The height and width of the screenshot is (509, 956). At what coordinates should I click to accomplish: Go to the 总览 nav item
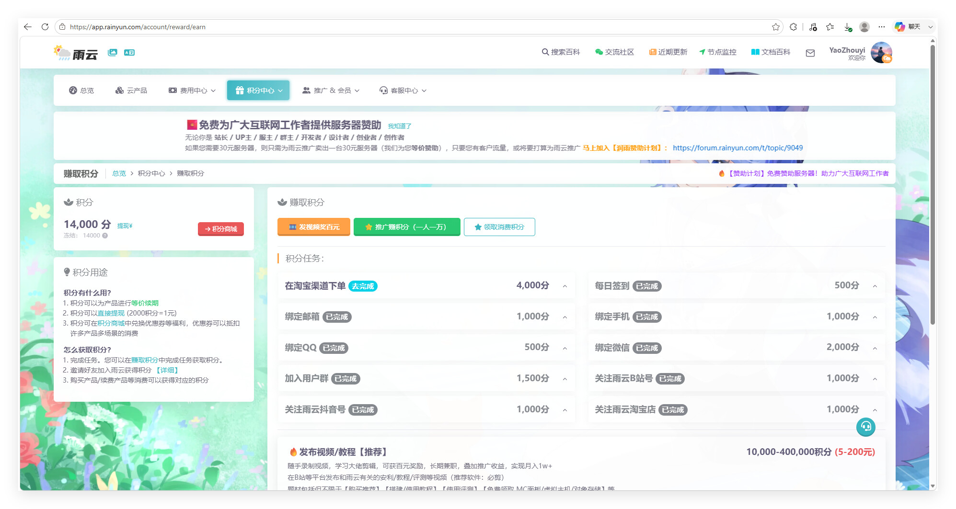pyautogui.click(x=81, y=90)
